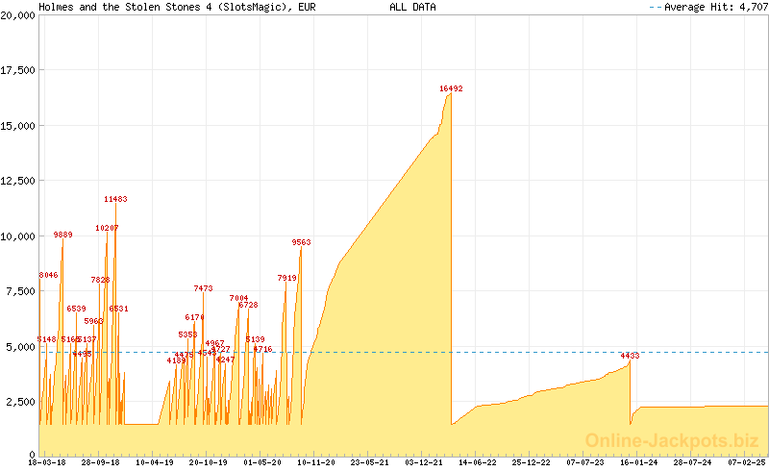769x471 pixels.
Task: Open the Online-Jackpots.biz watermark link
Action: tap(671, 440)
